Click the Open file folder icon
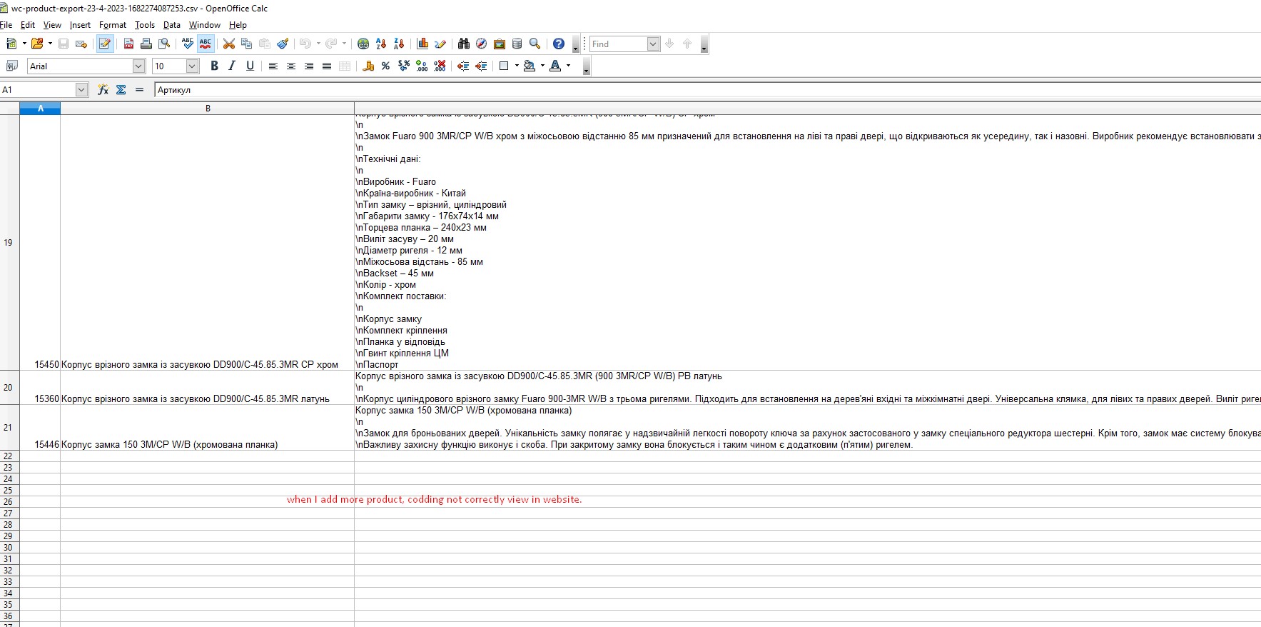The height and width of the screenshot is (627, 1261). pos(37,44)
